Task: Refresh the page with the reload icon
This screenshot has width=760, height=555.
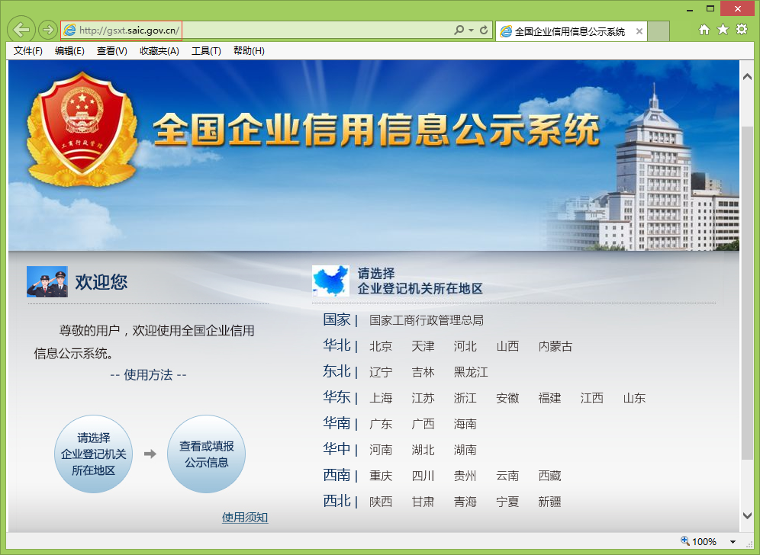Action: 484,30
